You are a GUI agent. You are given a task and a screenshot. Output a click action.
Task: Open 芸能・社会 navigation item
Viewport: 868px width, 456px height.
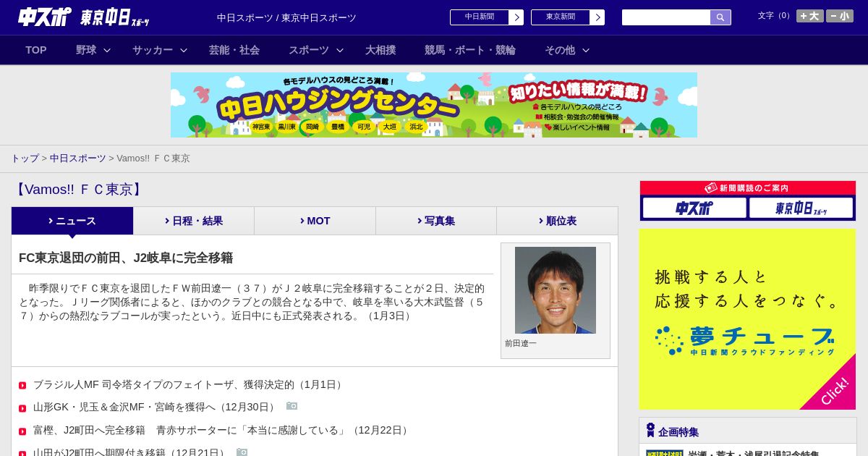coord(234,50)
